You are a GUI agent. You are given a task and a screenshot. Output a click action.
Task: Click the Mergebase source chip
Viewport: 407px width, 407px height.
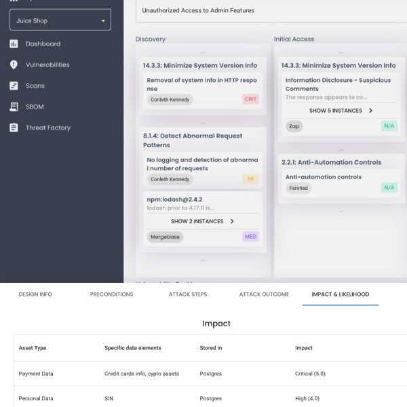[166, 237]
